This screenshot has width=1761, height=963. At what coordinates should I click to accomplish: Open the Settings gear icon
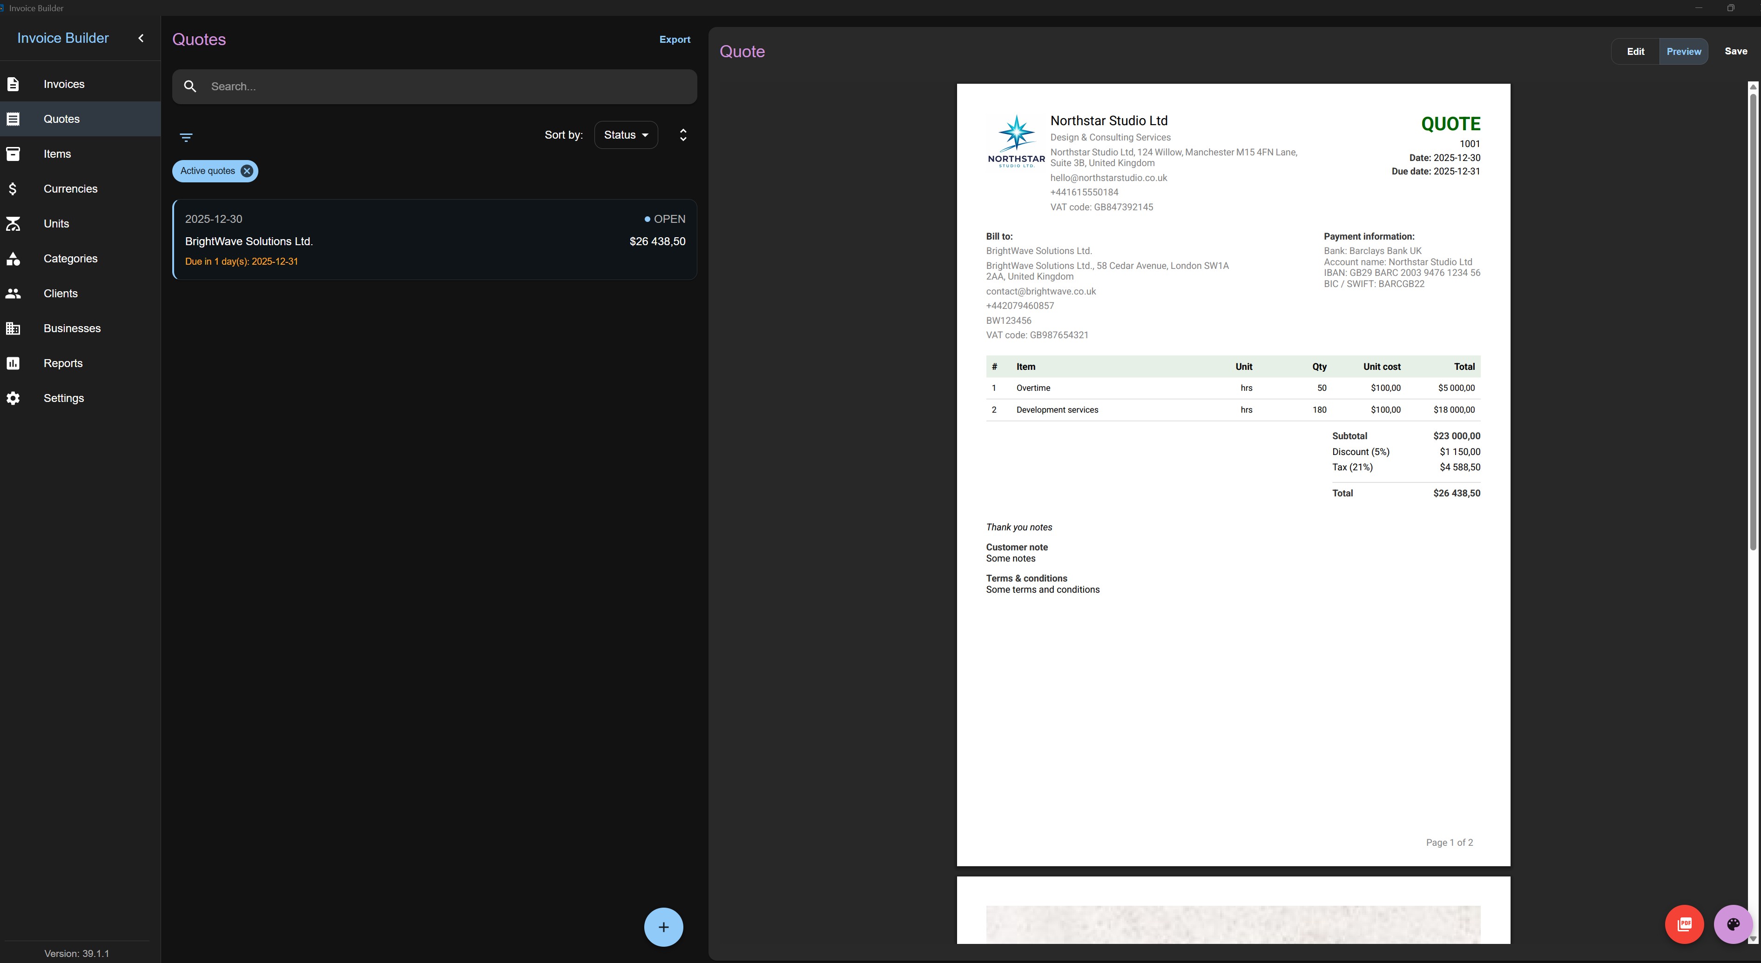(x=13, y=397)
